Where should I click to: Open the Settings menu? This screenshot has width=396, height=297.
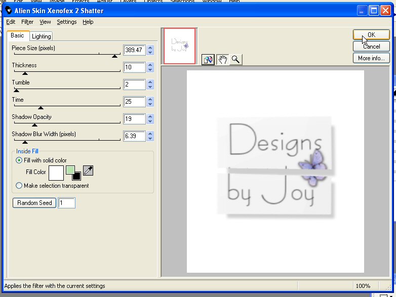[x=67, y=22]
